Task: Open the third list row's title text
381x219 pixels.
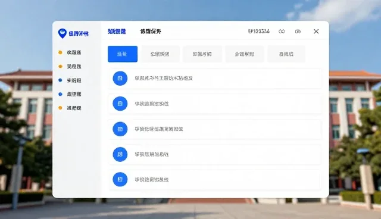Action: 159,129
